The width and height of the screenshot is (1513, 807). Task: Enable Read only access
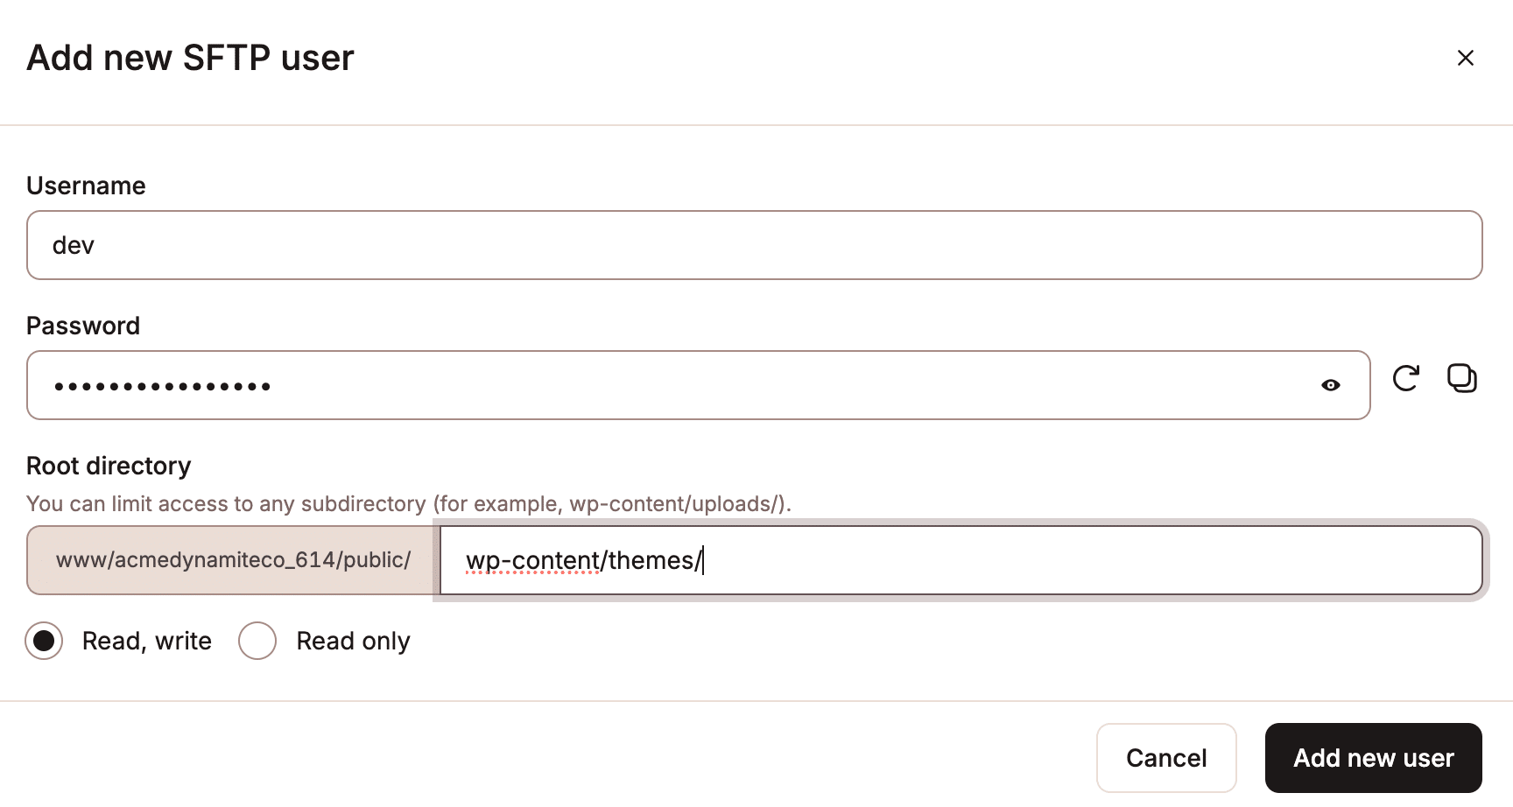[x=257, y=641]
